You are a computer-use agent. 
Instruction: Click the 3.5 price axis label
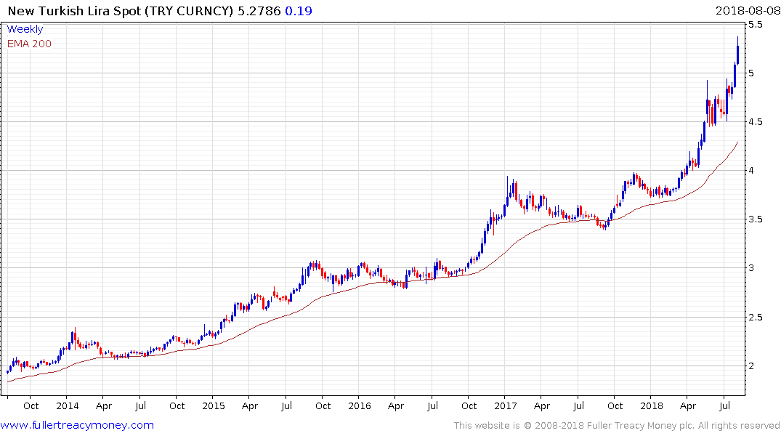coord(755,219)
